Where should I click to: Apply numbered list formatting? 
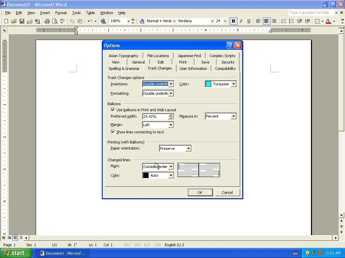(x=284, y=21)
